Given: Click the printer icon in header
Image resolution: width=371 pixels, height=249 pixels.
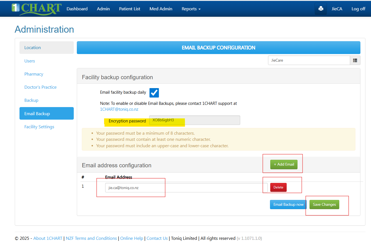Looking at the screenshot, I should tap(321, 9).
